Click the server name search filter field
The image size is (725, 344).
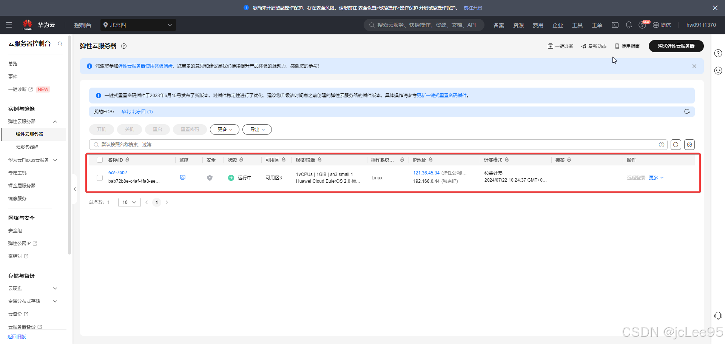(378, 145)
